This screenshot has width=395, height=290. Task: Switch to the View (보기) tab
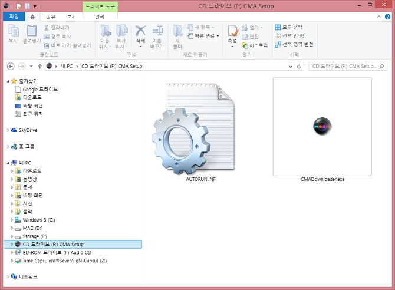point(71,17)
